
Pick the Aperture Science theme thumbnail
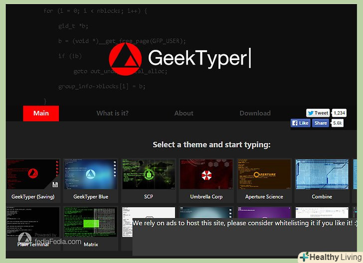(x=264, y=175)
